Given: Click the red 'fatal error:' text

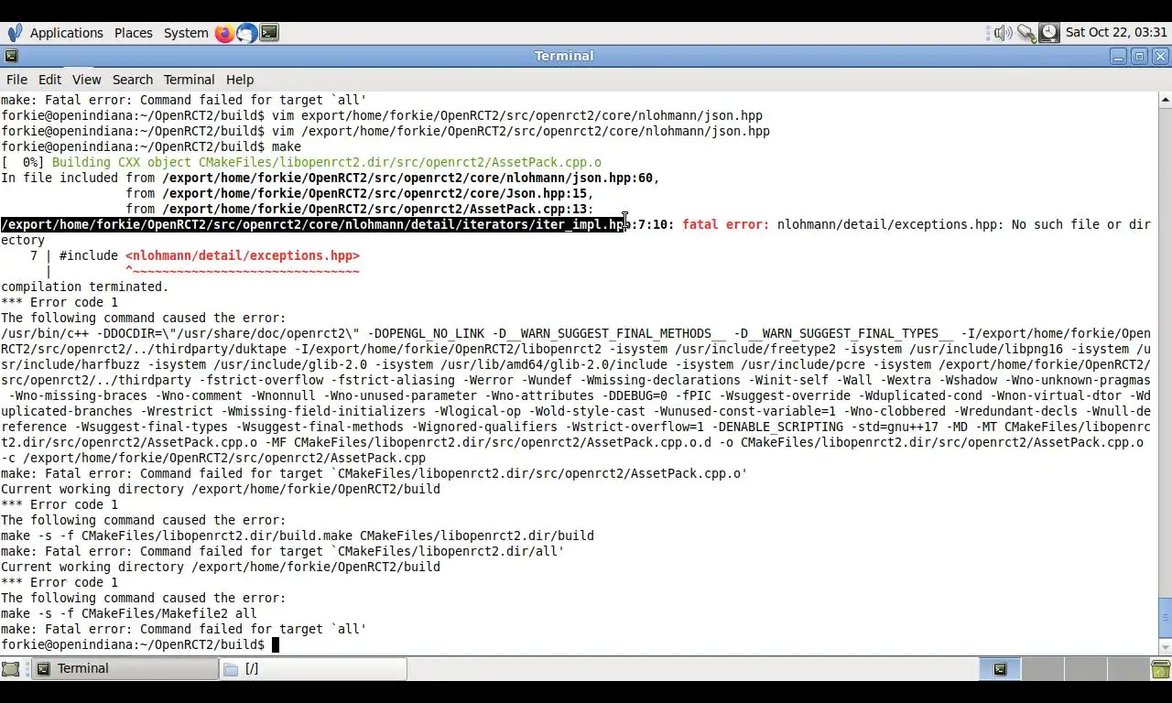Looking at the screenshot, I should pyautogui.click(x=725, y=224).
